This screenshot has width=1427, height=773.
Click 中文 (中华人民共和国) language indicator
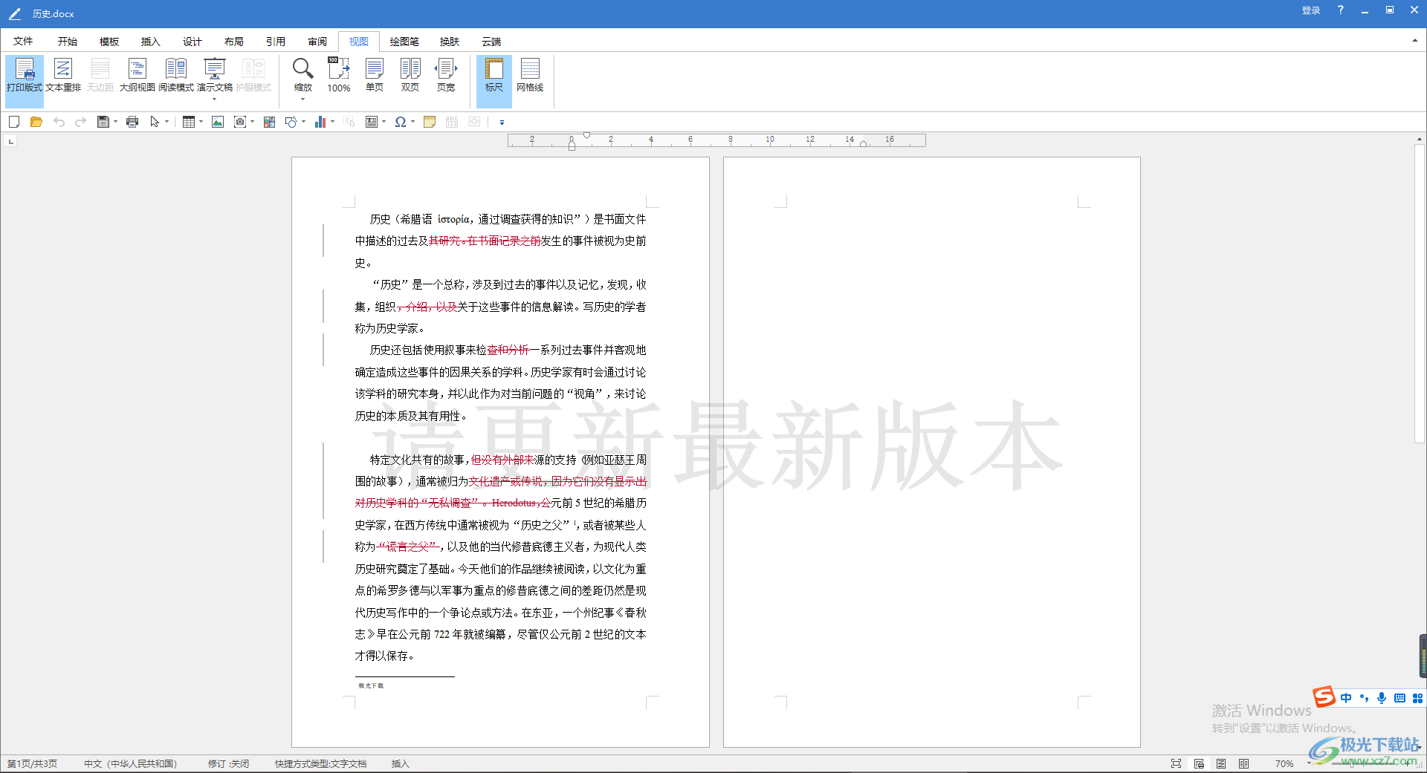point(130,763)
